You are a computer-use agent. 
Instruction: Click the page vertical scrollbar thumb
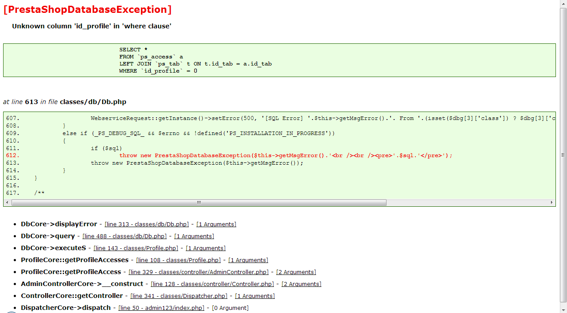coord(563,155)
